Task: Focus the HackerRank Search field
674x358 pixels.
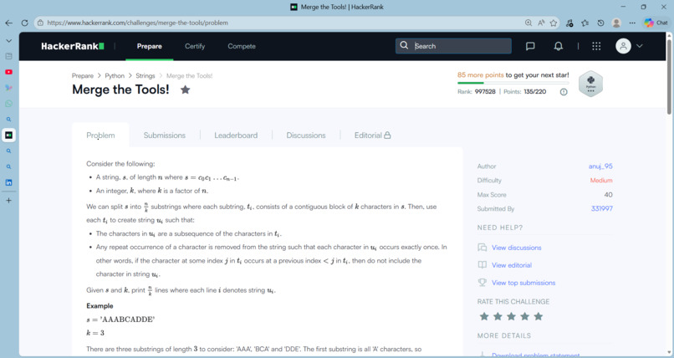Action: coord(453,46)
